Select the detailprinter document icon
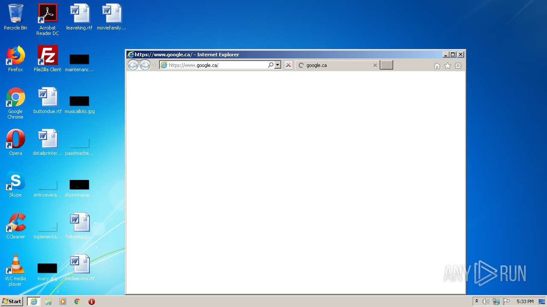Viewport: 547px width, 307px height. pos(47,143)
